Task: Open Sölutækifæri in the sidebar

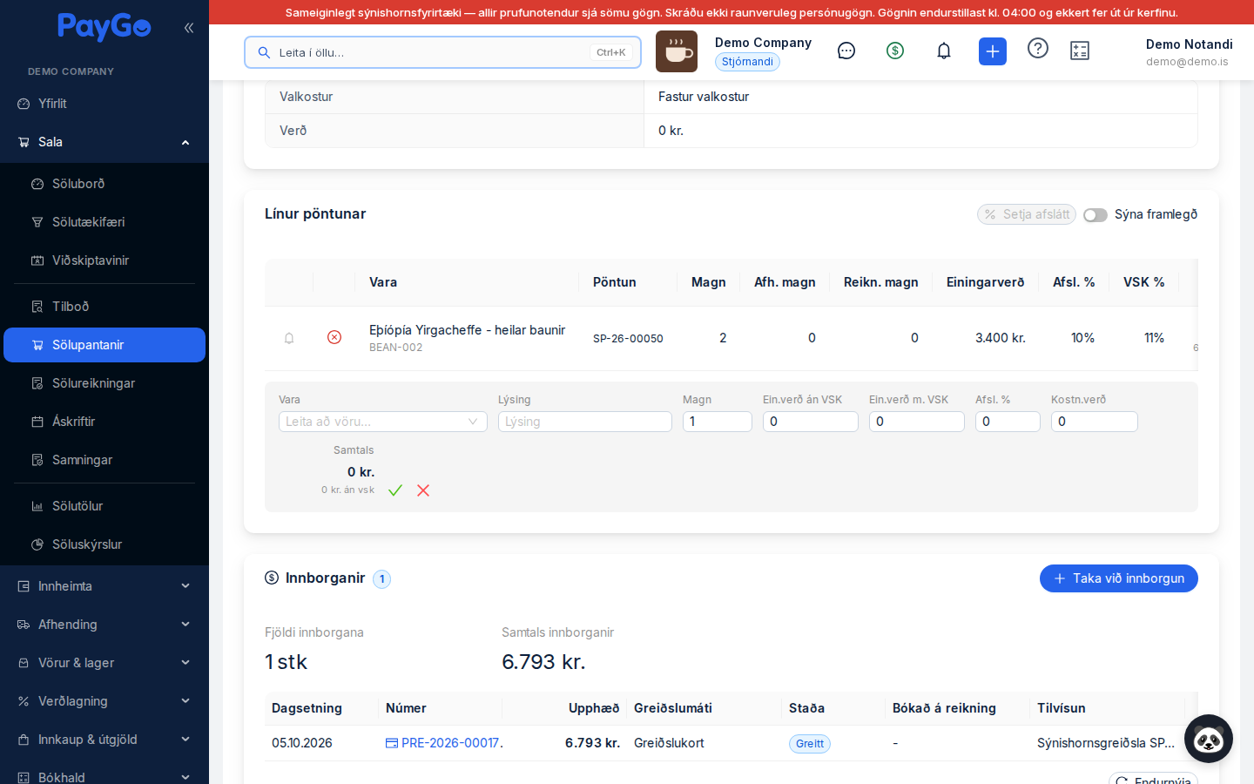Action: point(104,222)
